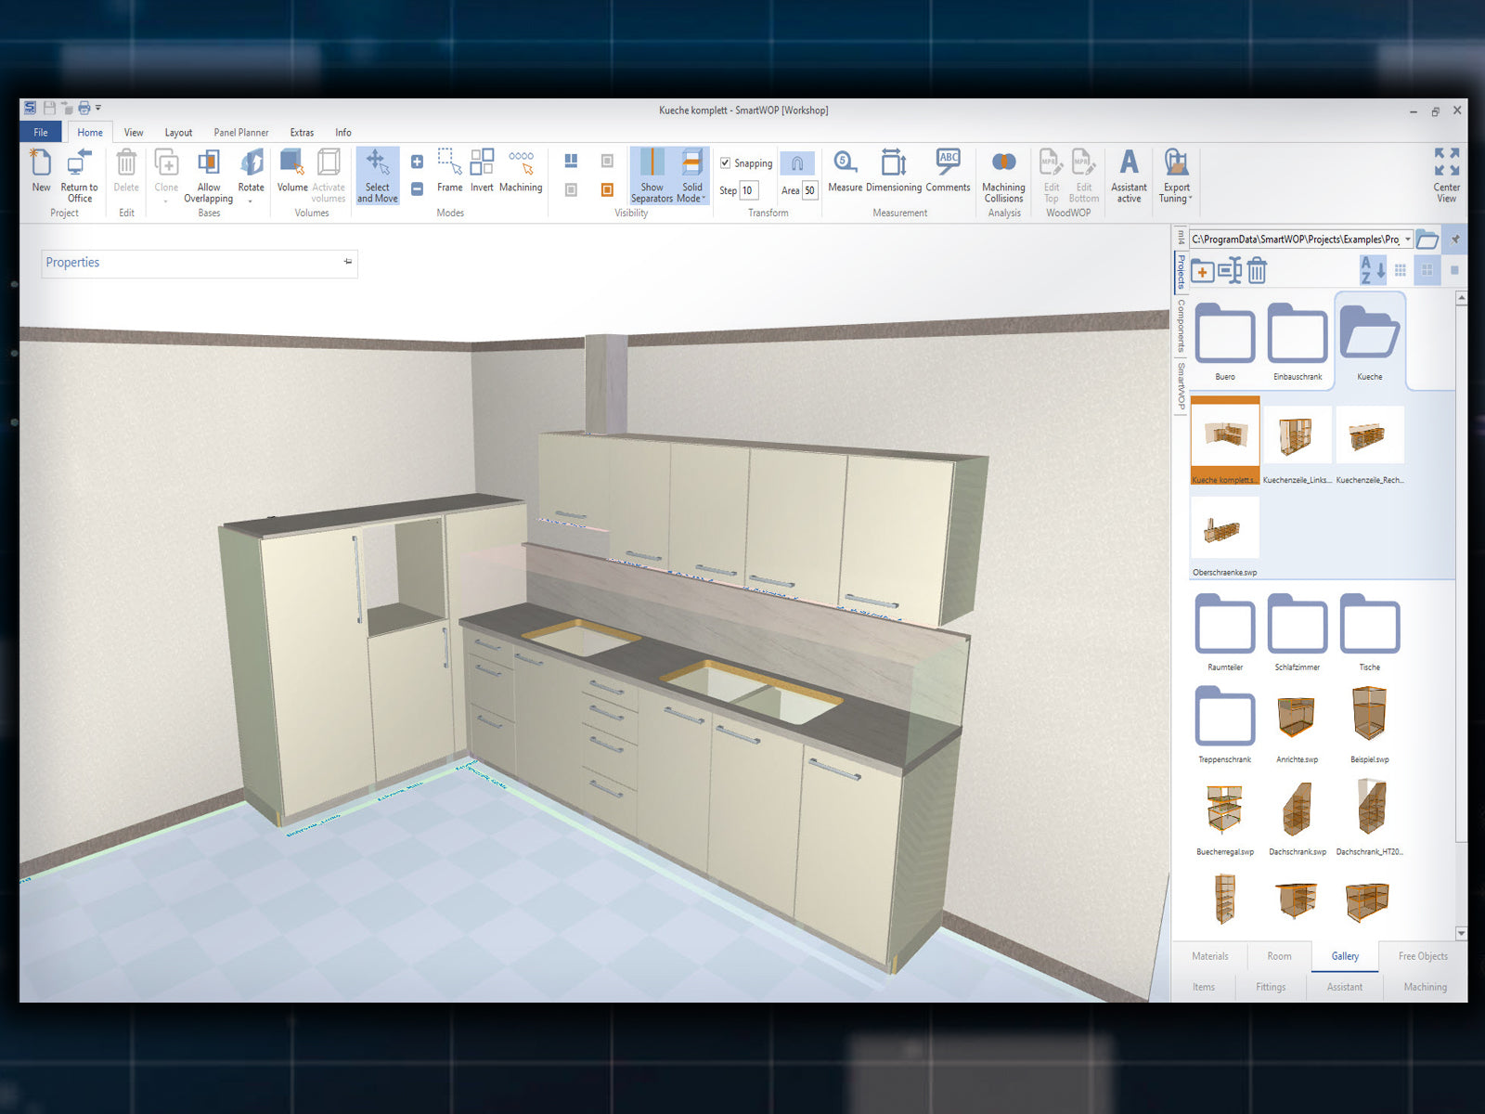The image size is (1485, 1114).
Task: Click the Rotate tool icon
Action: tap(251, 164)
